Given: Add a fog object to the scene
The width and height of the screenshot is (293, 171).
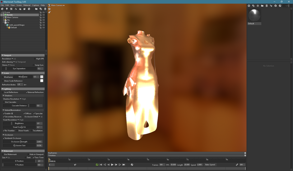Looking at the screenshot, I should 20,9.
